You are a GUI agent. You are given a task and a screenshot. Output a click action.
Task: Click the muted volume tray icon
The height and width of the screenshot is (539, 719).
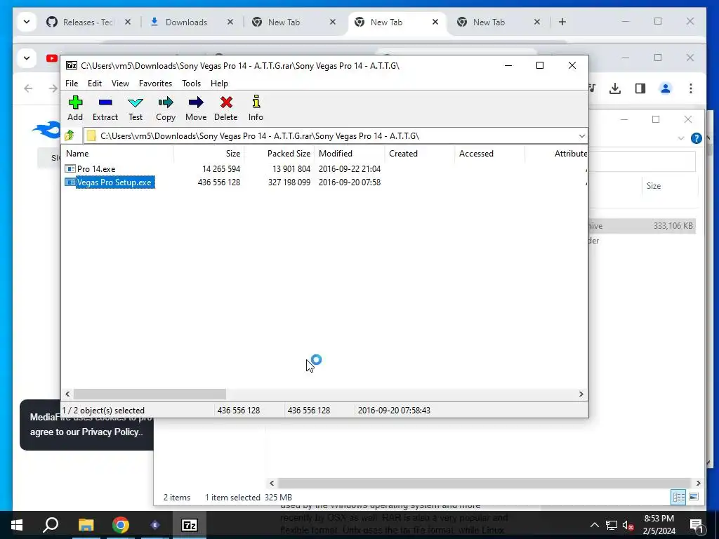pyautogui.click(x=628, y=525)
